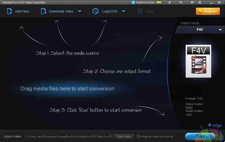The width and height of the screenshot is (225, 142).
Task: Click the Clear trash button
Action: coord(145,11)
